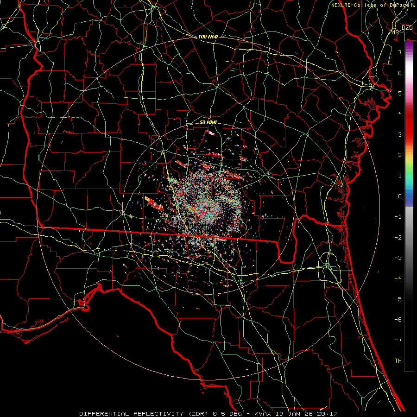The width and height of the screenshot is (417, 417).
Task: Click the -1 value on the color scale
Action: tap(398, 217)
